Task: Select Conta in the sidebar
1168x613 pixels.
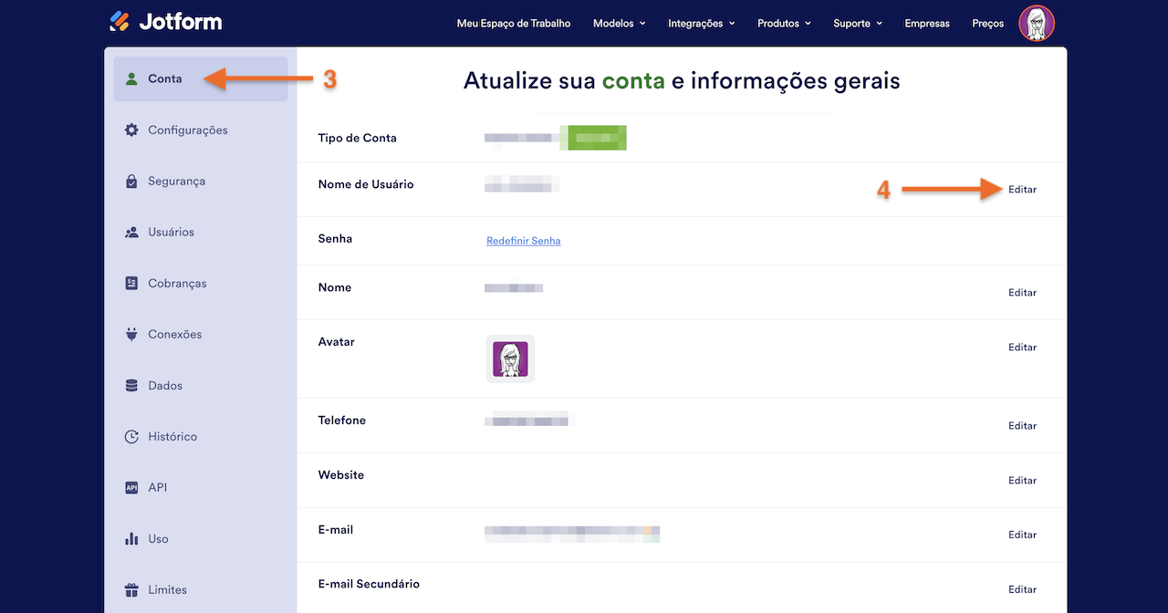Action: tap(165, 78)
